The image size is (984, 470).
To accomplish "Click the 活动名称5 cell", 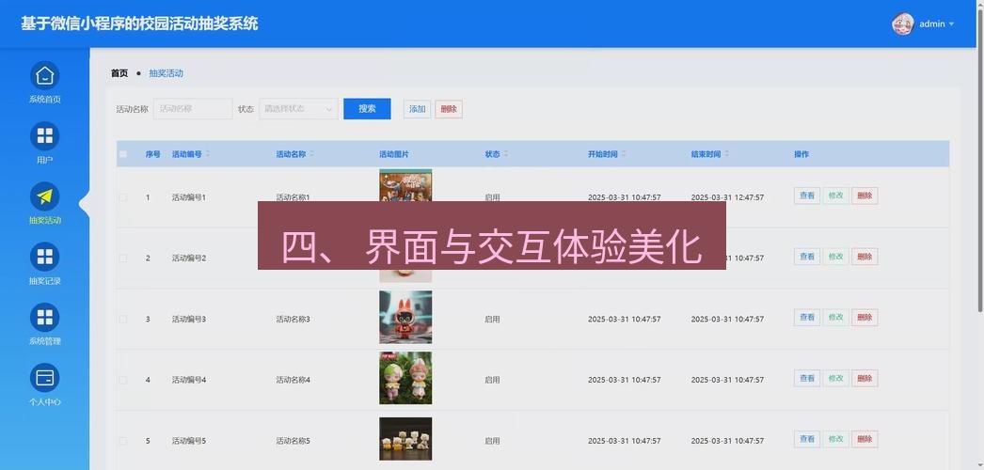I will coord(294,441).
